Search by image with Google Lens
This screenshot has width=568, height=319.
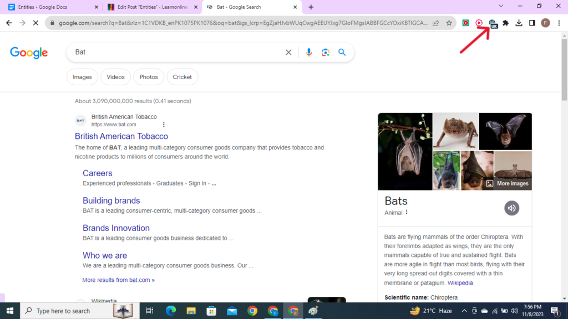(325, 53)
